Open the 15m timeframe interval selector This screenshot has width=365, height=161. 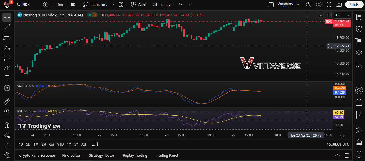59,5
